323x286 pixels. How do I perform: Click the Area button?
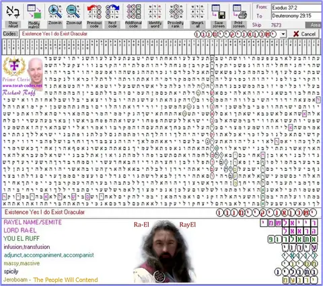pos(314,25)
